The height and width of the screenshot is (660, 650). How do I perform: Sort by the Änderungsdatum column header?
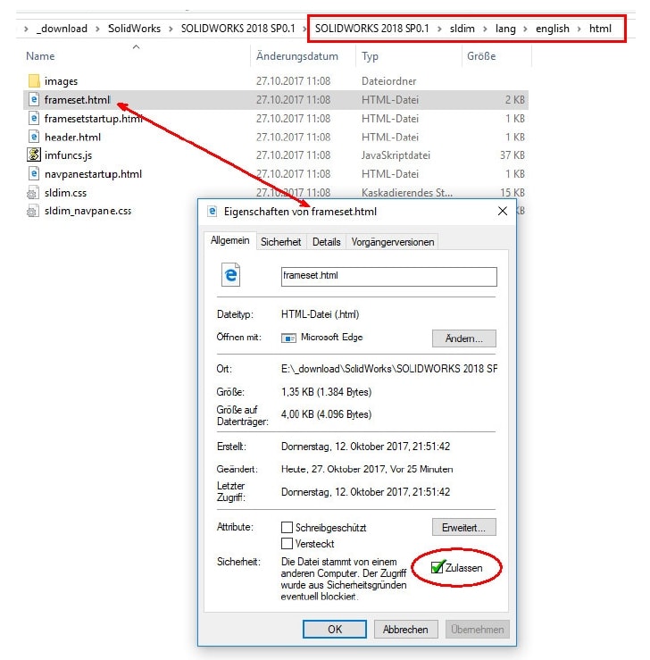coord(297,56)
